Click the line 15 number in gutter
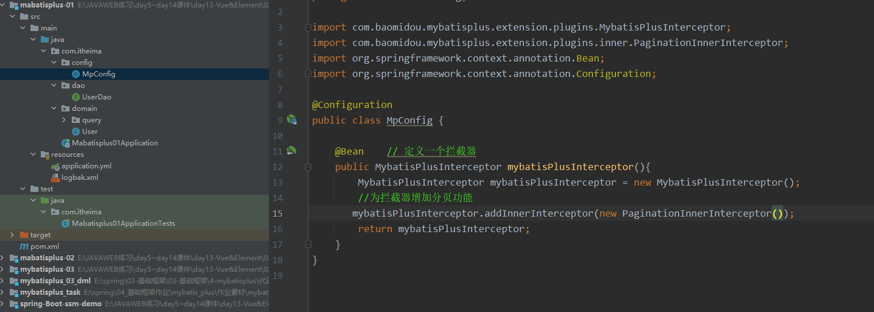The image size is (874, 312). [x=278, y=214]
